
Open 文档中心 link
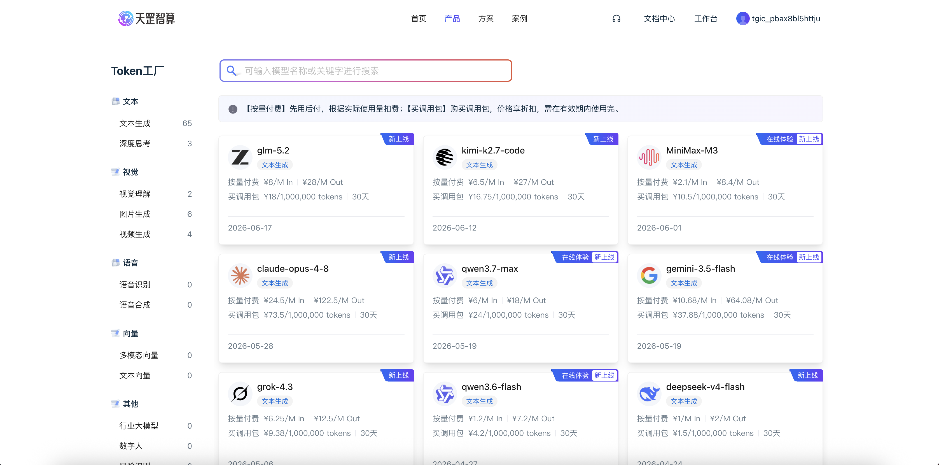(x=659, y=18)
